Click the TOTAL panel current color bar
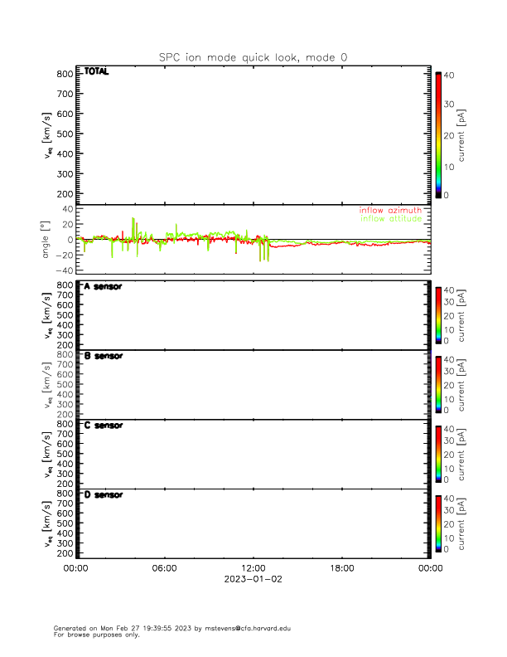The image size is (507, 657). [438, 134]
